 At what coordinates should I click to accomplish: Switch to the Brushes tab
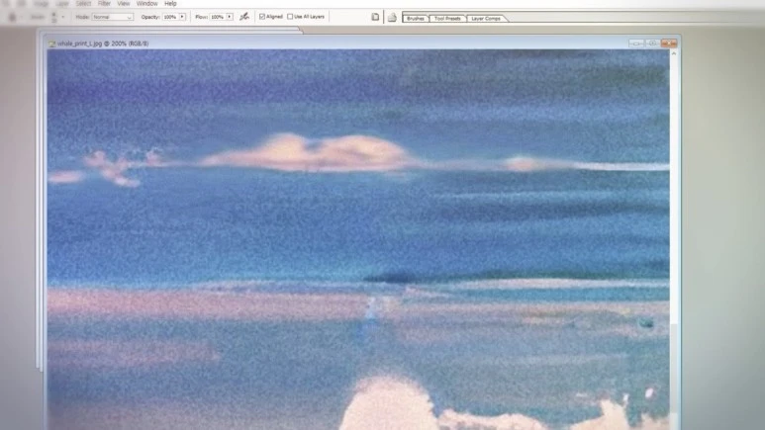[416, 19]
